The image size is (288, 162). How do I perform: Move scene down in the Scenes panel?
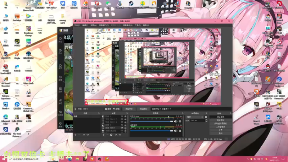[88, 135]
